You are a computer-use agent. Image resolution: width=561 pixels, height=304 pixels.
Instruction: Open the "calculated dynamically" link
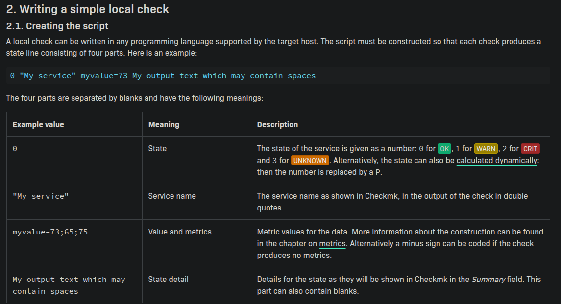click(497, 161)
